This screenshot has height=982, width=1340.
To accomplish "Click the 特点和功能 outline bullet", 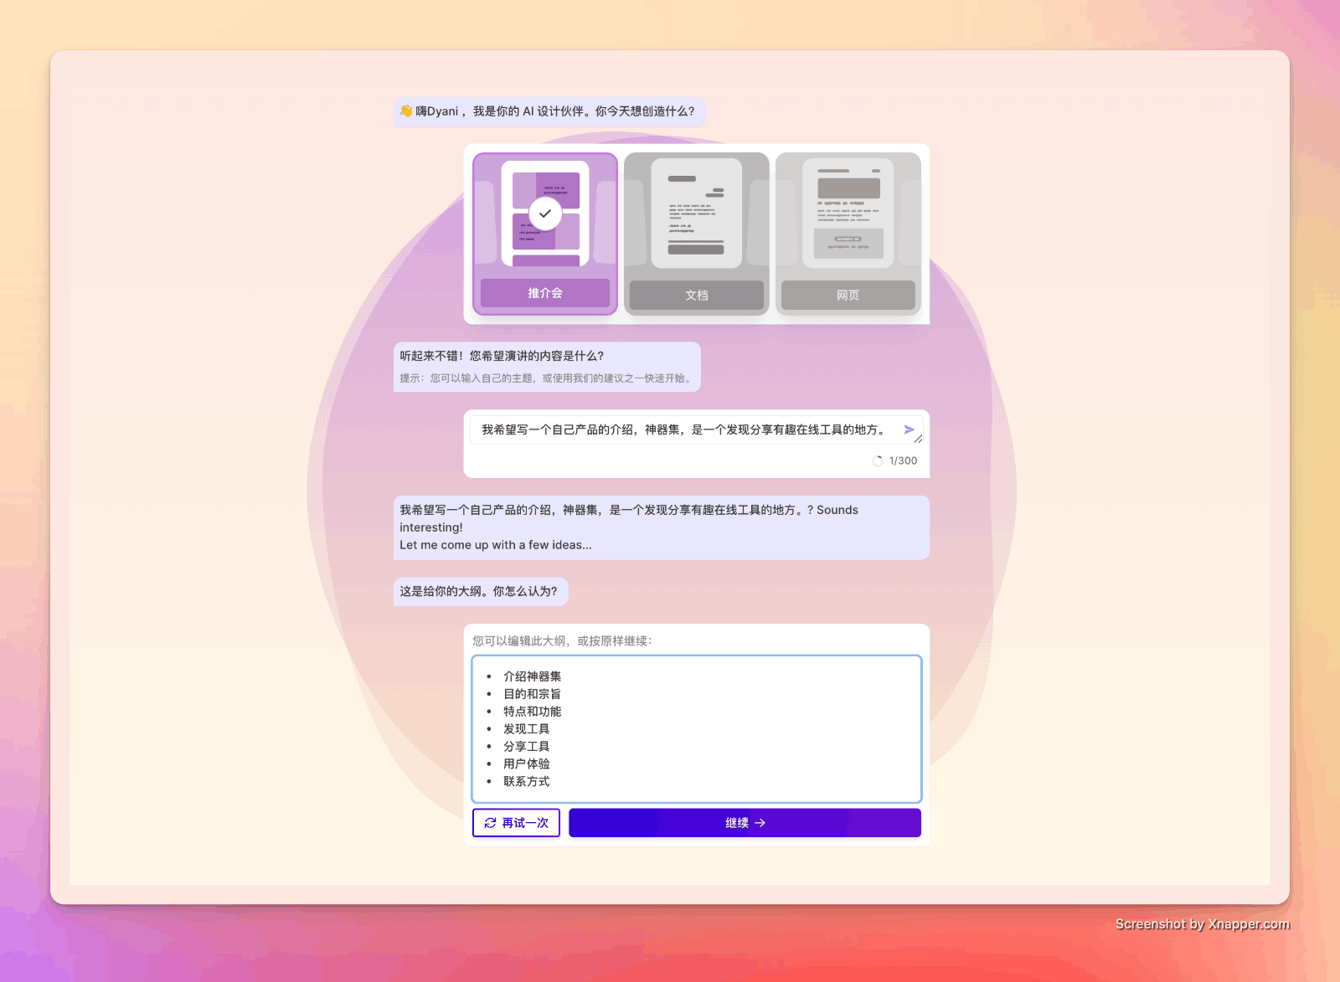I will tap(532, 712).
